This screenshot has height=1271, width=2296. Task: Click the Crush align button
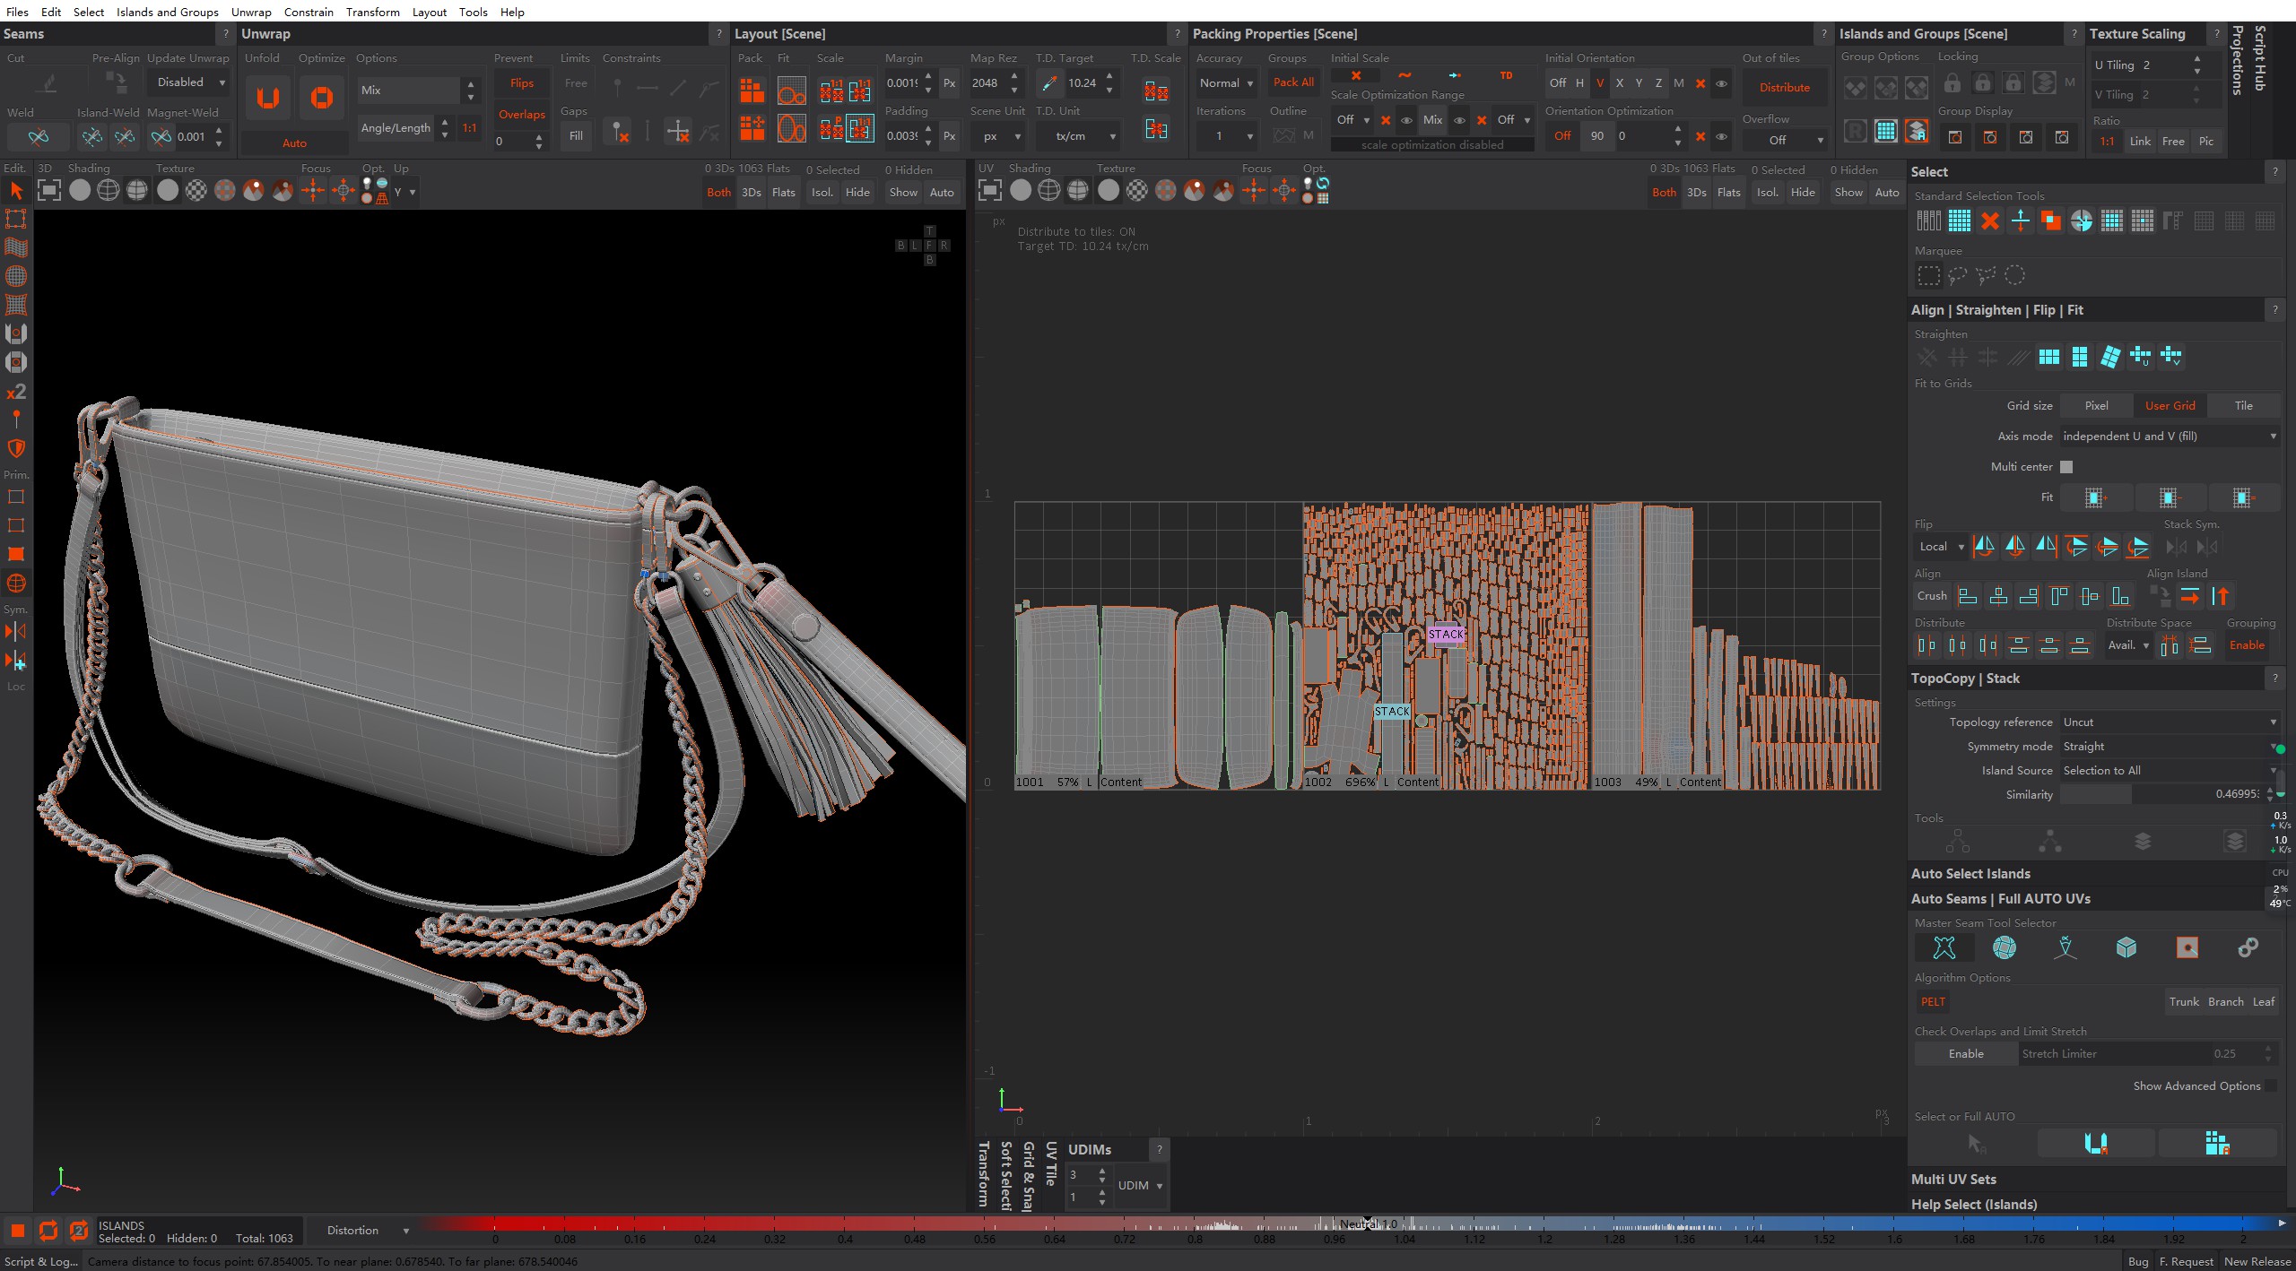(x=1932, y=596)
